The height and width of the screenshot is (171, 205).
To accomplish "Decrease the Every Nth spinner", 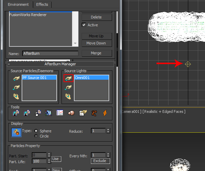I will click(x=108, y=156).
